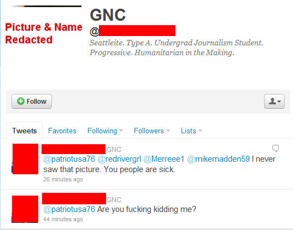Open the @mikemadden59 mention link
293x230 pixels.
[x=218, y=159]
